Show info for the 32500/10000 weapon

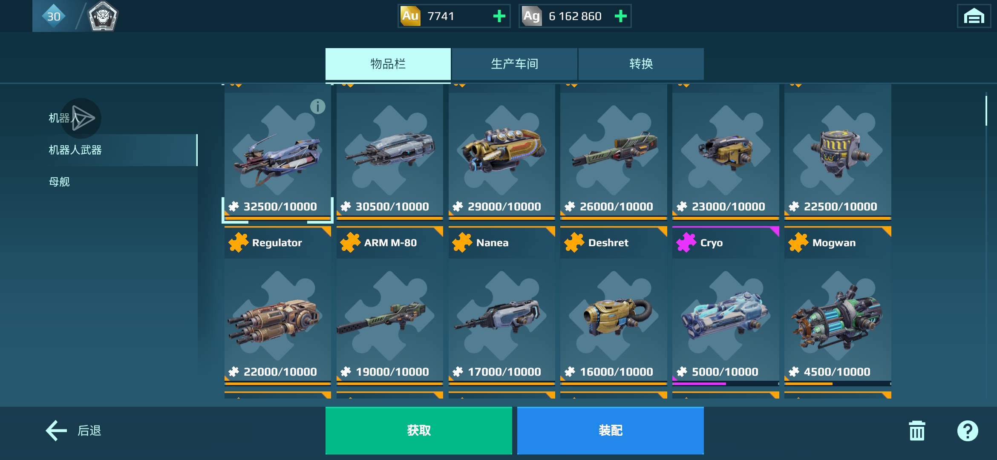click(x=317, y=106)
